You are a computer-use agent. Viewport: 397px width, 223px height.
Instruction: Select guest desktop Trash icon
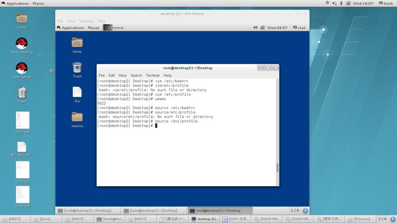(77, 70)
